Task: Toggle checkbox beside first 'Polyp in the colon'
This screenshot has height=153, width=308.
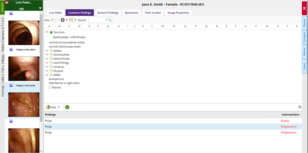Action: pos(11,49)
